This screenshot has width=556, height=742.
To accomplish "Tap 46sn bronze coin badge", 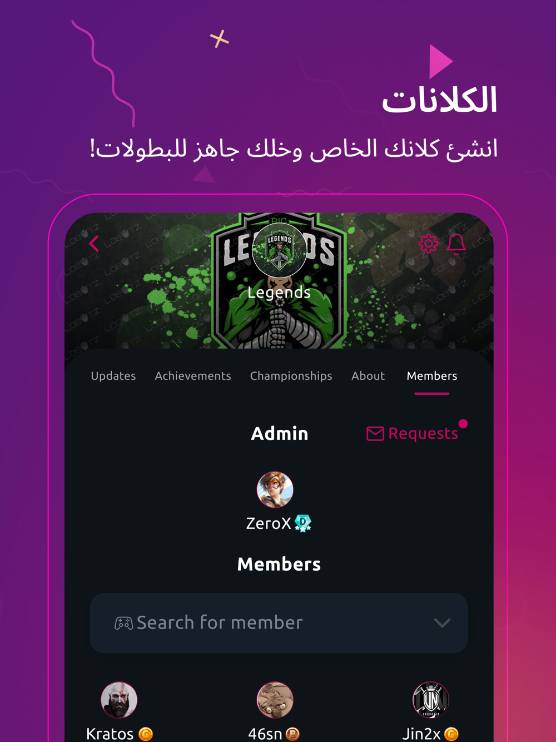I will click(x=292, y=734).
